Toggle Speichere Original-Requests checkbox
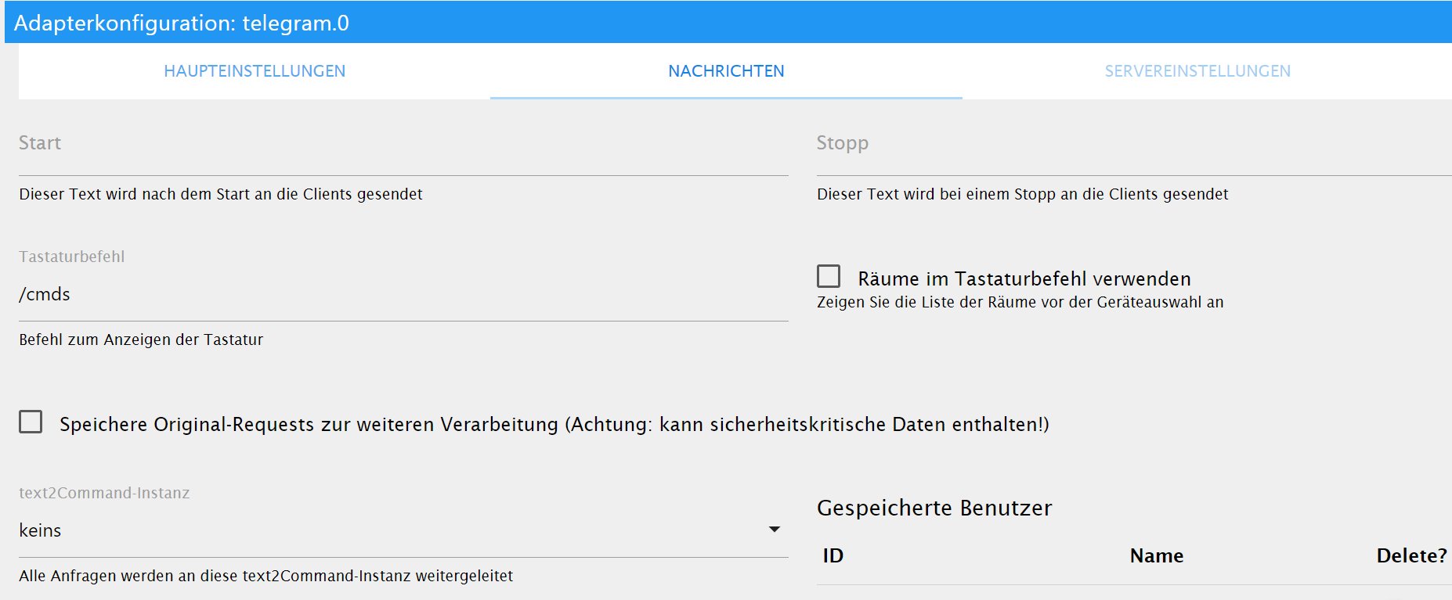1452x600 pixels. [31, 422]
